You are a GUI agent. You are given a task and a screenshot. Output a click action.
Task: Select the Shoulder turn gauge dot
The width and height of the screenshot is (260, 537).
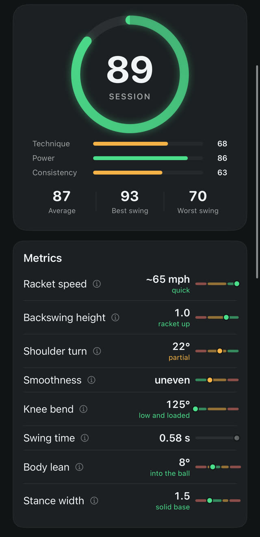point(220,351)
